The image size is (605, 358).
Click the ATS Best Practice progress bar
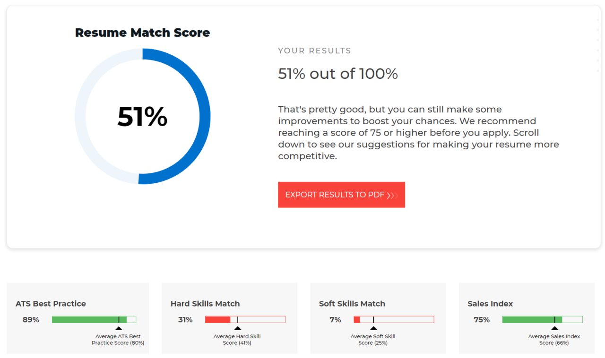(x=94, y=319)
